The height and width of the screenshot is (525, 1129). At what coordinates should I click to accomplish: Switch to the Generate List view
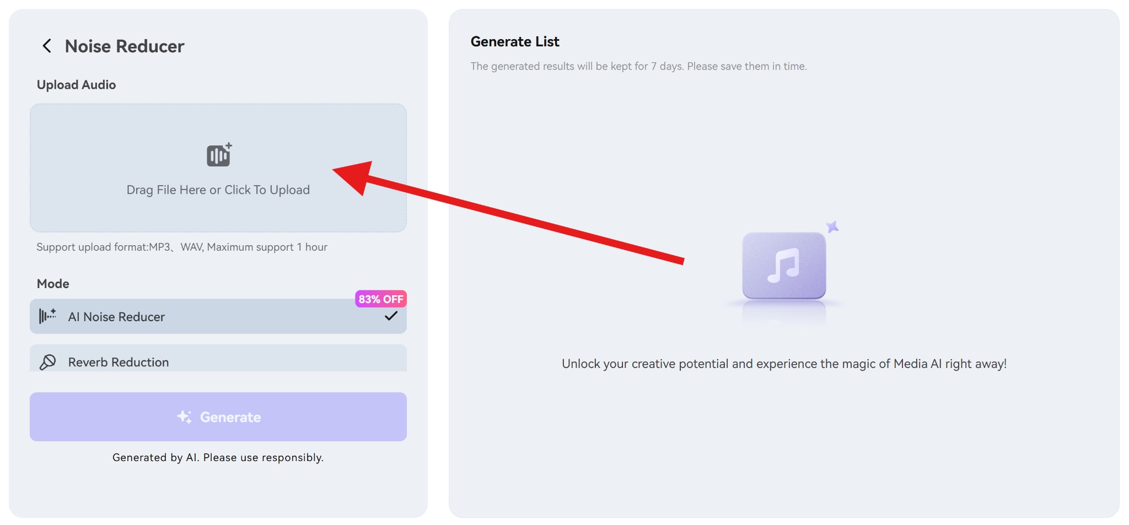pos(514,41)
